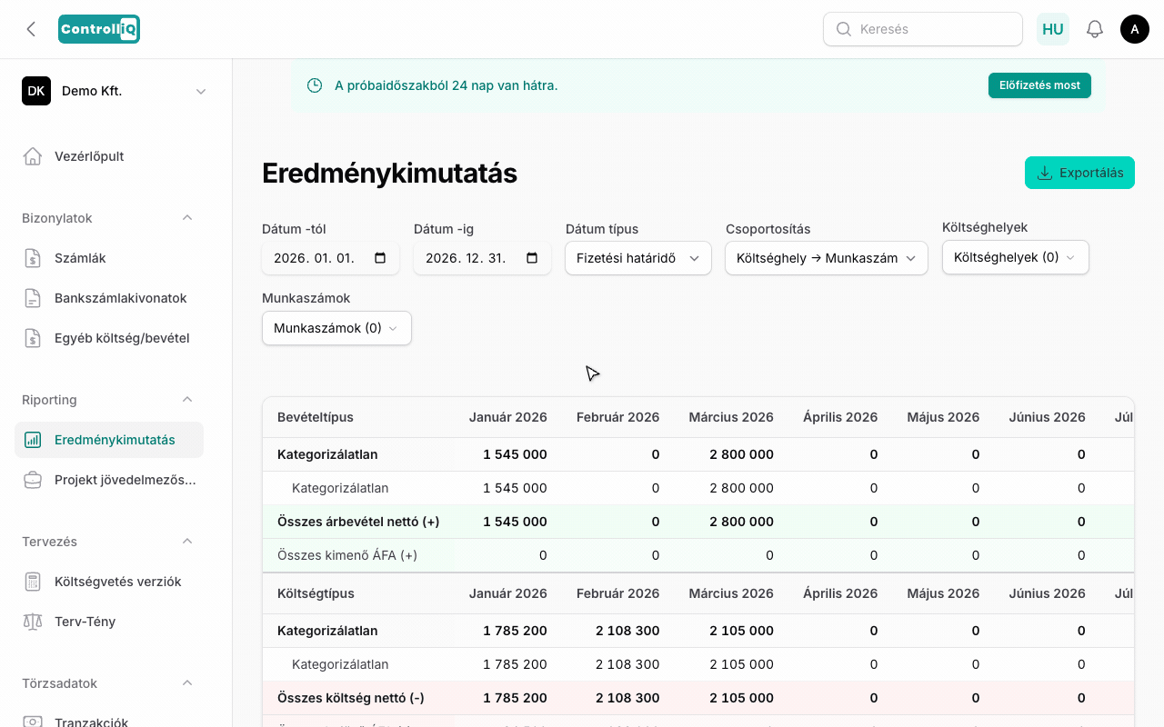
Task: Open Költségvetés verziók page
Action: (109, 582)
